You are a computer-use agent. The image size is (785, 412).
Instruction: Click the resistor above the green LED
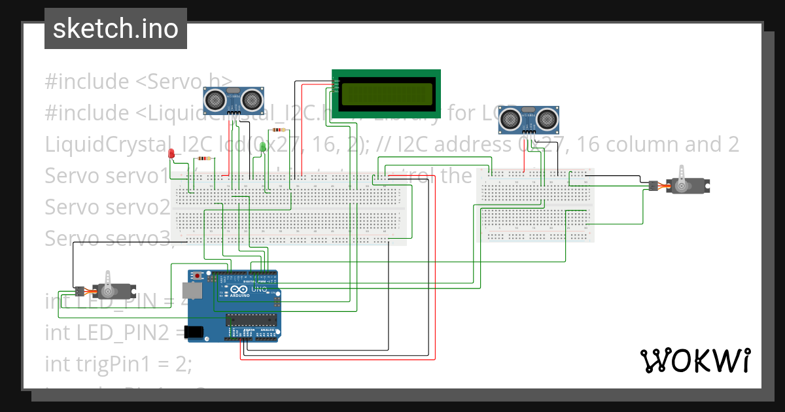[x=279, y=129]
